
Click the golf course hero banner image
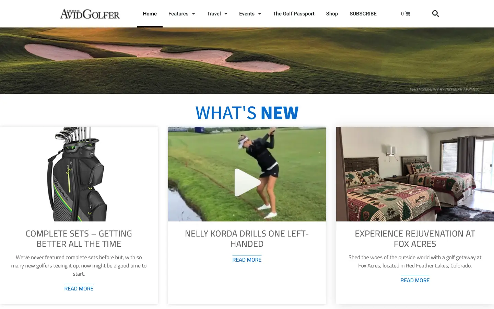[x=247, y=60]
